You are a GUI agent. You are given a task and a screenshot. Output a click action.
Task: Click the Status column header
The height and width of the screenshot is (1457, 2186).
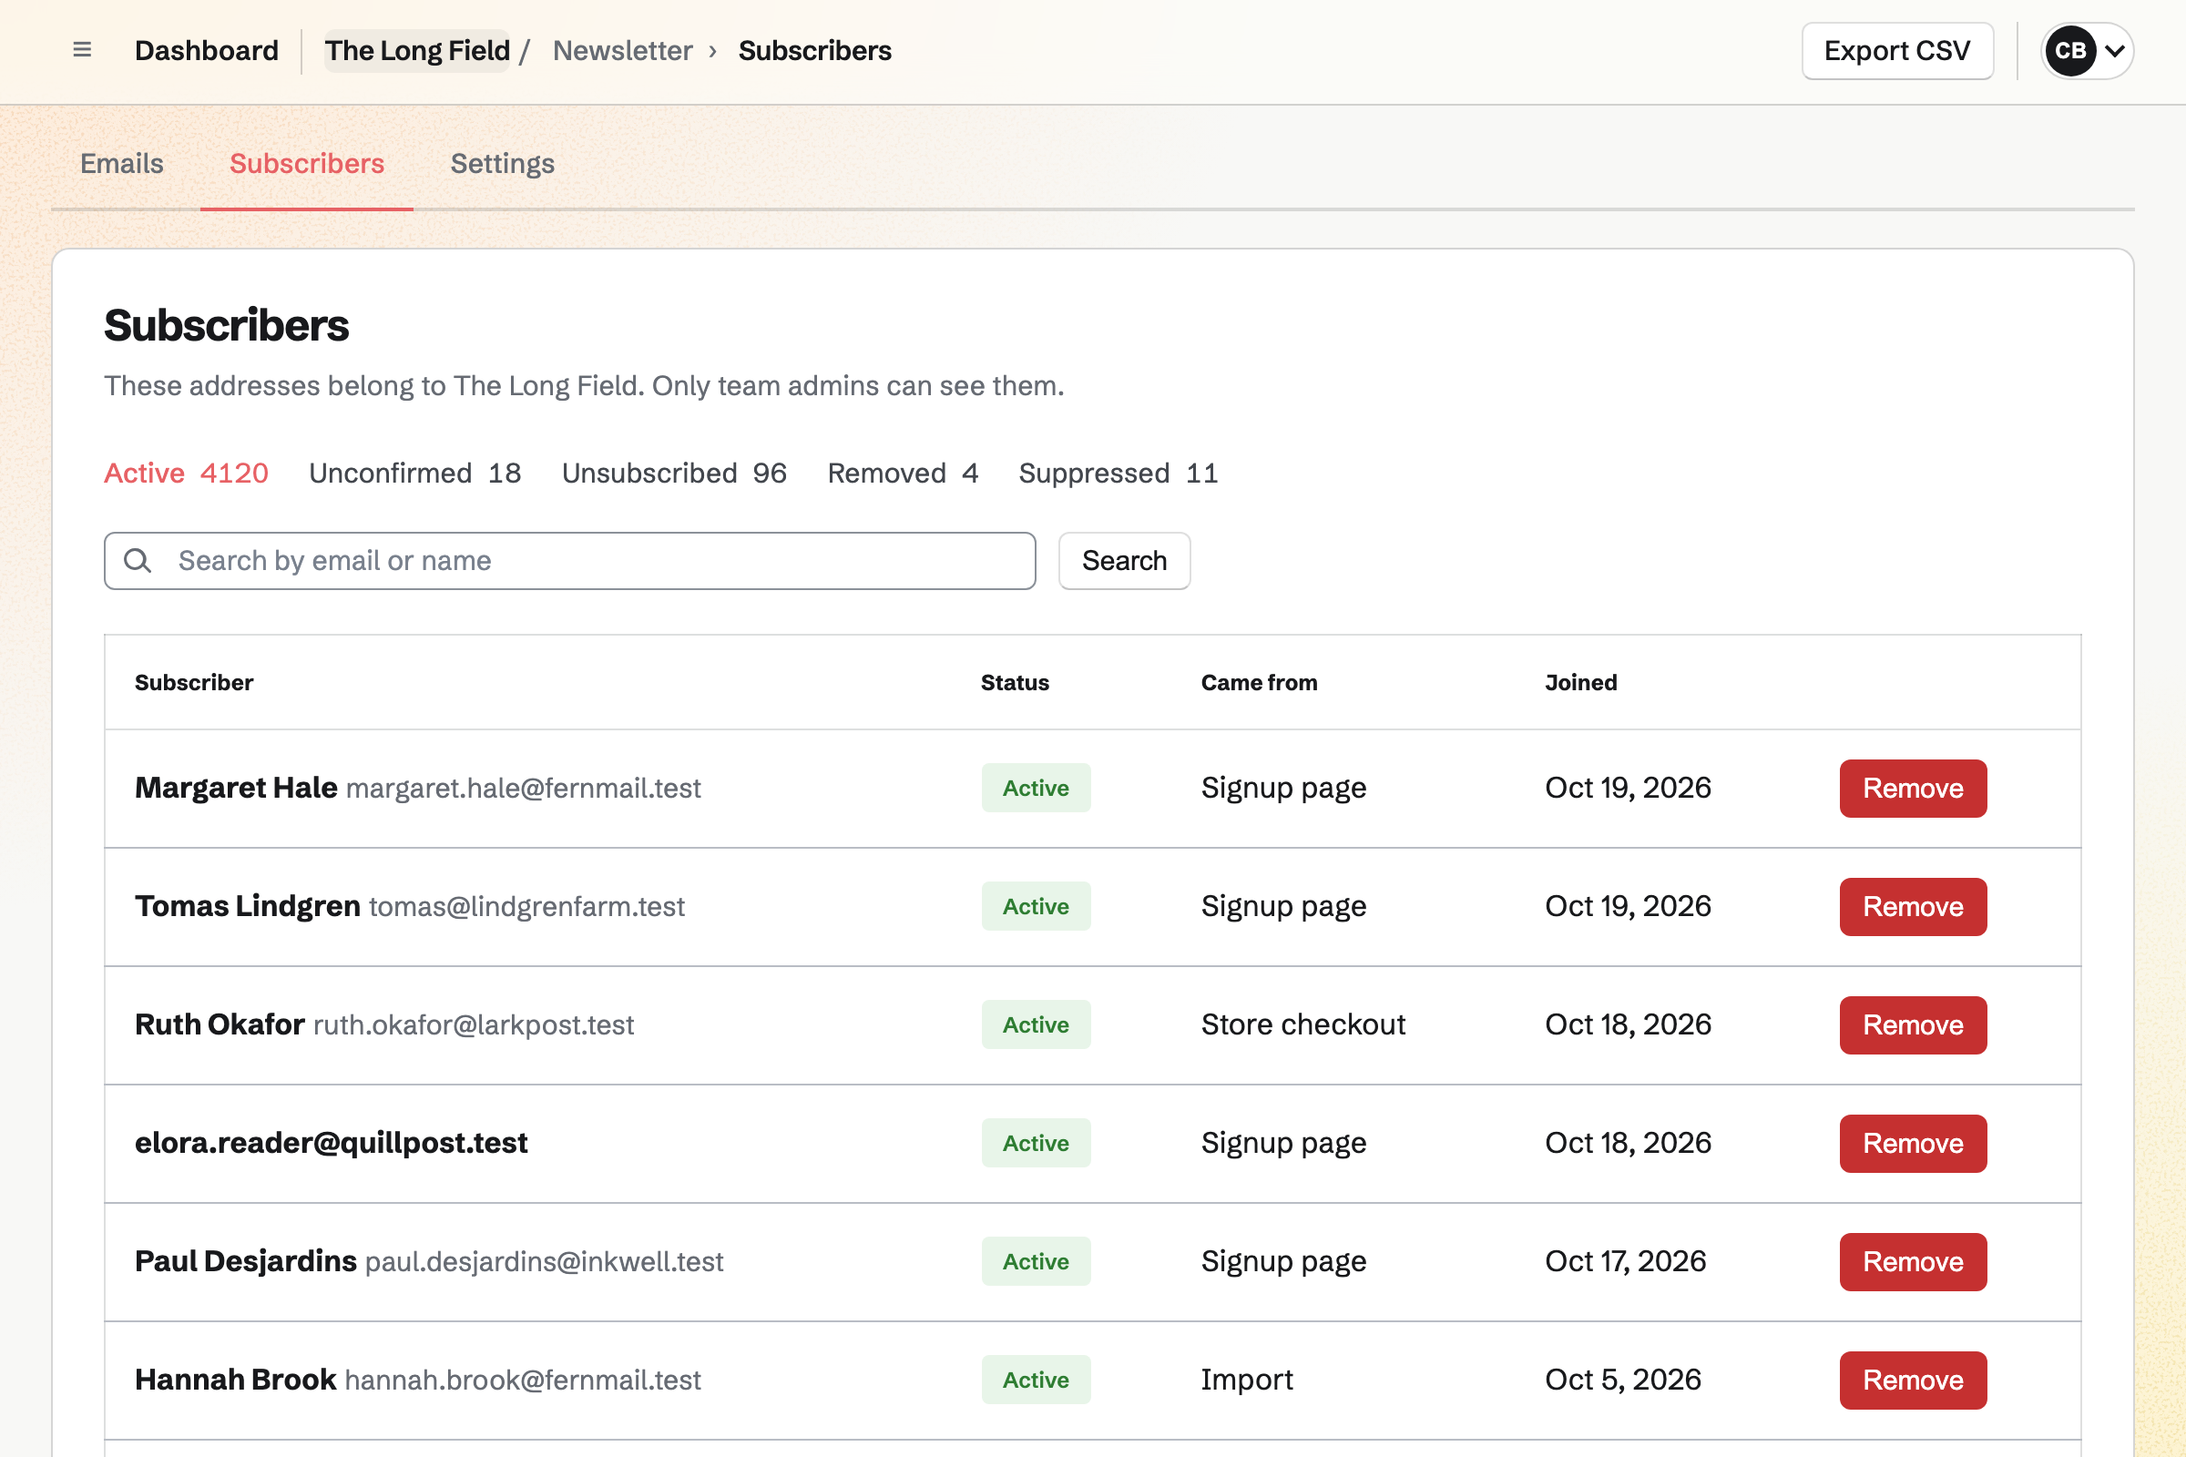tap(1015, 682)
